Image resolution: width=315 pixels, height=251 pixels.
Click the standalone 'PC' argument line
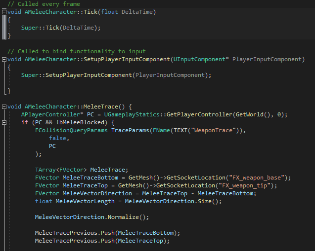[52, 146]
